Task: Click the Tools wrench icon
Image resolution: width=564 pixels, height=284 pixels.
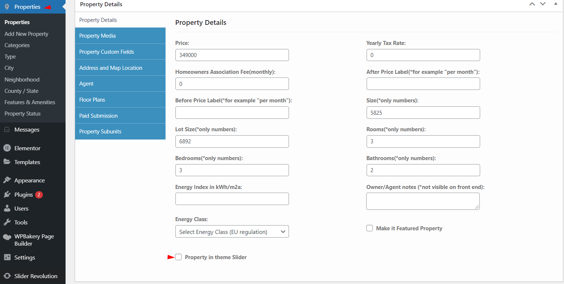Action: click(x=7, y=222)
